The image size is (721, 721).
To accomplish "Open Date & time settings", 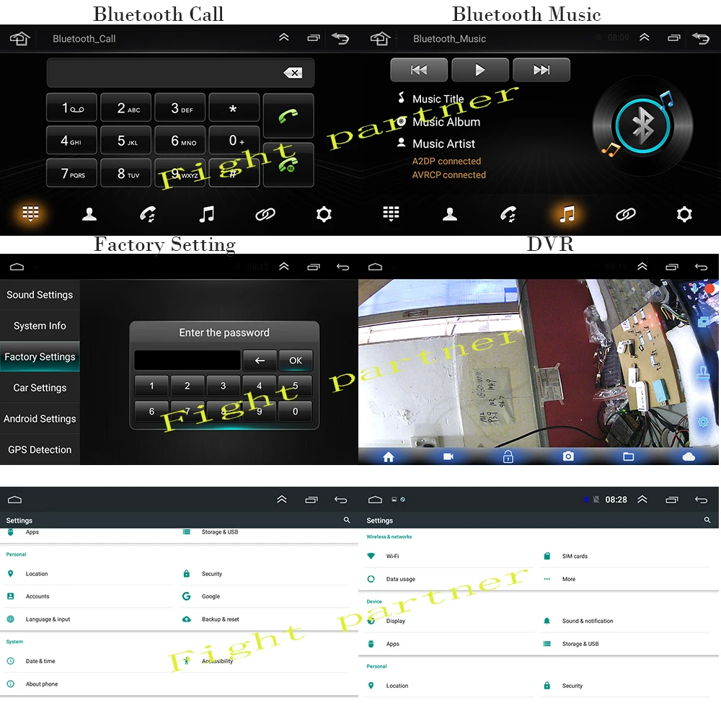I will (88, 661).
